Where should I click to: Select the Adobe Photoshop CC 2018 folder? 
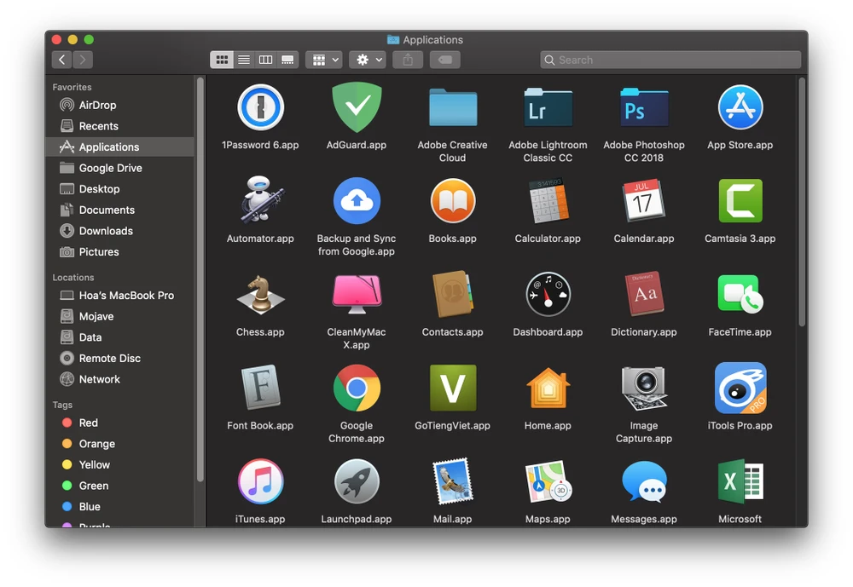pos(644,107)
